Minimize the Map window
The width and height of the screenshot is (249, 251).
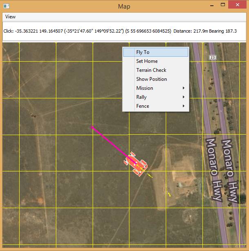tap(212, 6)
